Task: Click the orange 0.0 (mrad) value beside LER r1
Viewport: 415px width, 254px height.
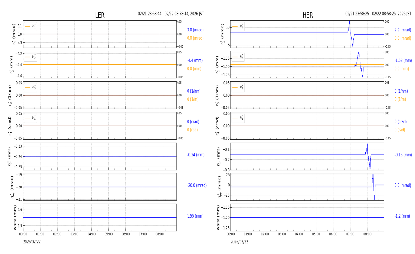Action: pos(195,38)
